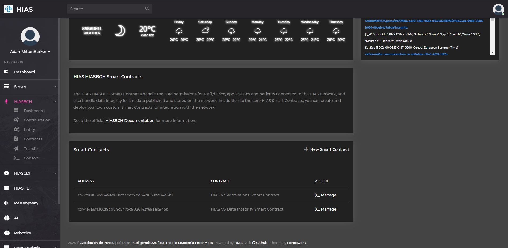Image resolution: width=508 pixels, height=248 pixels.
Task: Click the Configuration gears icon
Action: tap(16, 120)
